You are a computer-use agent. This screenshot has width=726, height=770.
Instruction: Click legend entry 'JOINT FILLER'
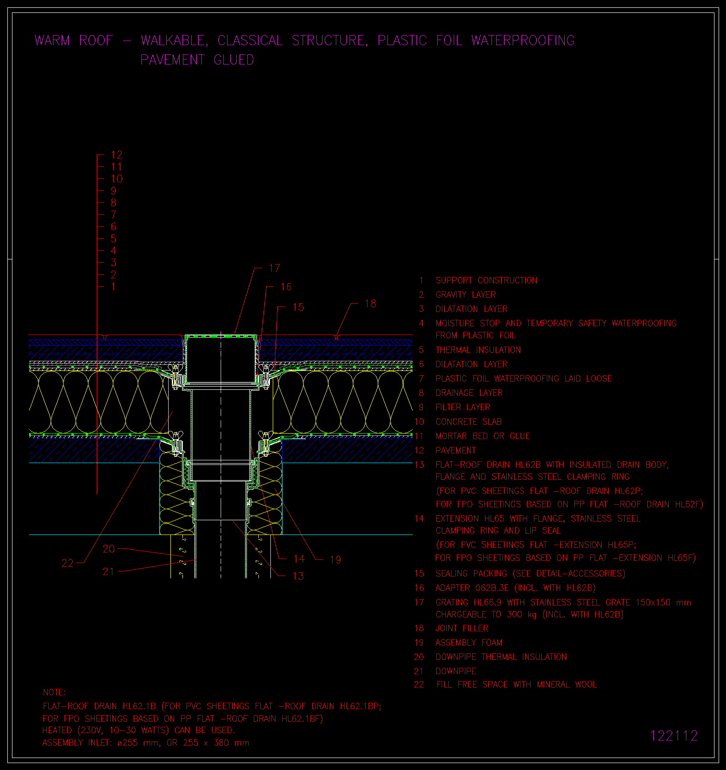462,629
